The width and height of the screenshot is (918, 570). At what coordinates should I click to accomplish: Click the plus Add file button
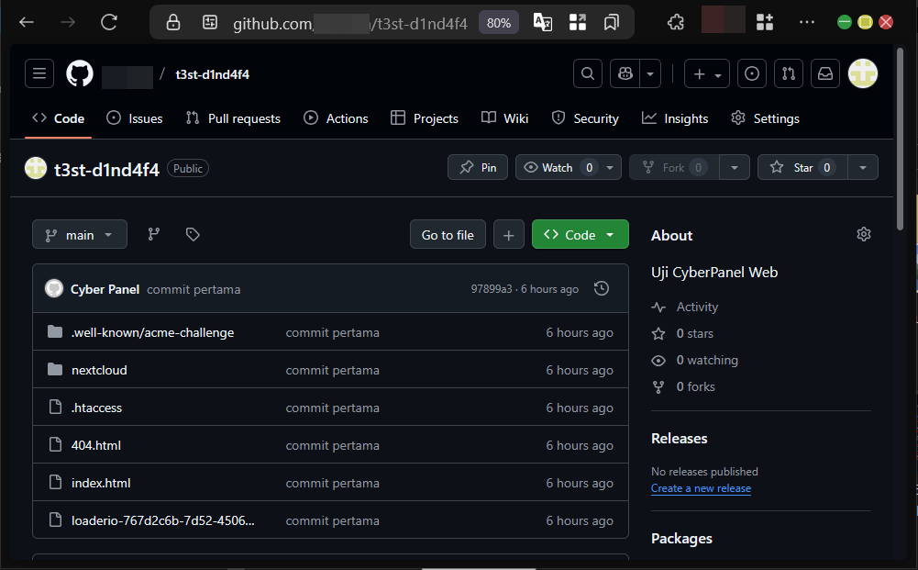coord(509,235)
